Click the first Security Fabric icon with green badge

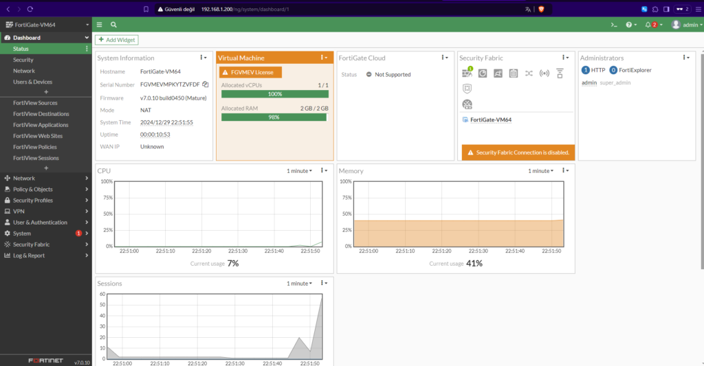click(x=467, y=73)
